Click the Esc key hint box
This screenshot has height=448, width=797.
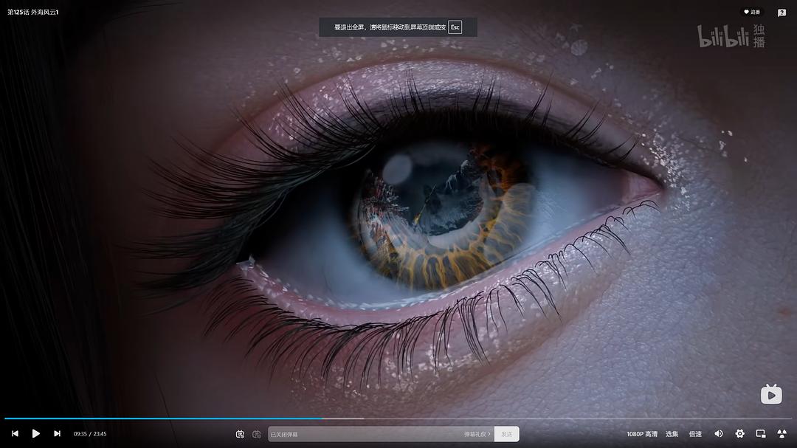tap(455, 27)
